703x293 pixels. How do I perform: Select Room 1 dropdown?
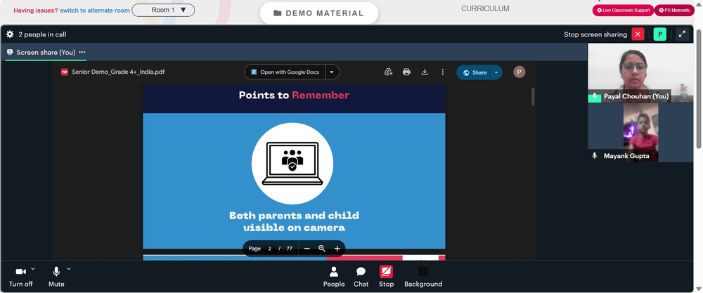[x=163, y=10]
